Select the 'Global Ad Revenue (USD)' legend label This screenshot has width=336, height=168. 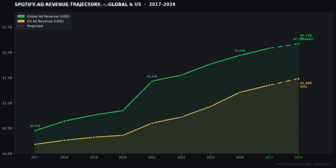(48, 16)
